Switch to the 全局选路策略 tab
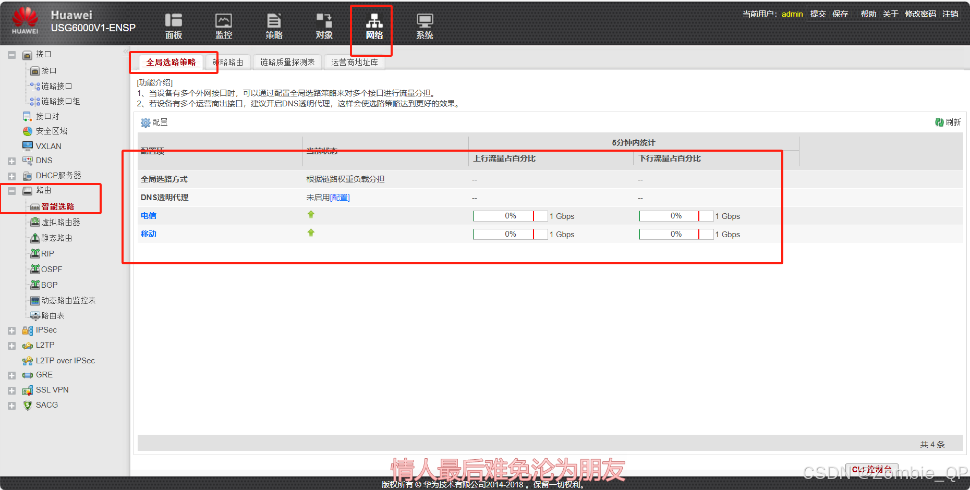Screen dimensions: 970x490 coord(171,62)
